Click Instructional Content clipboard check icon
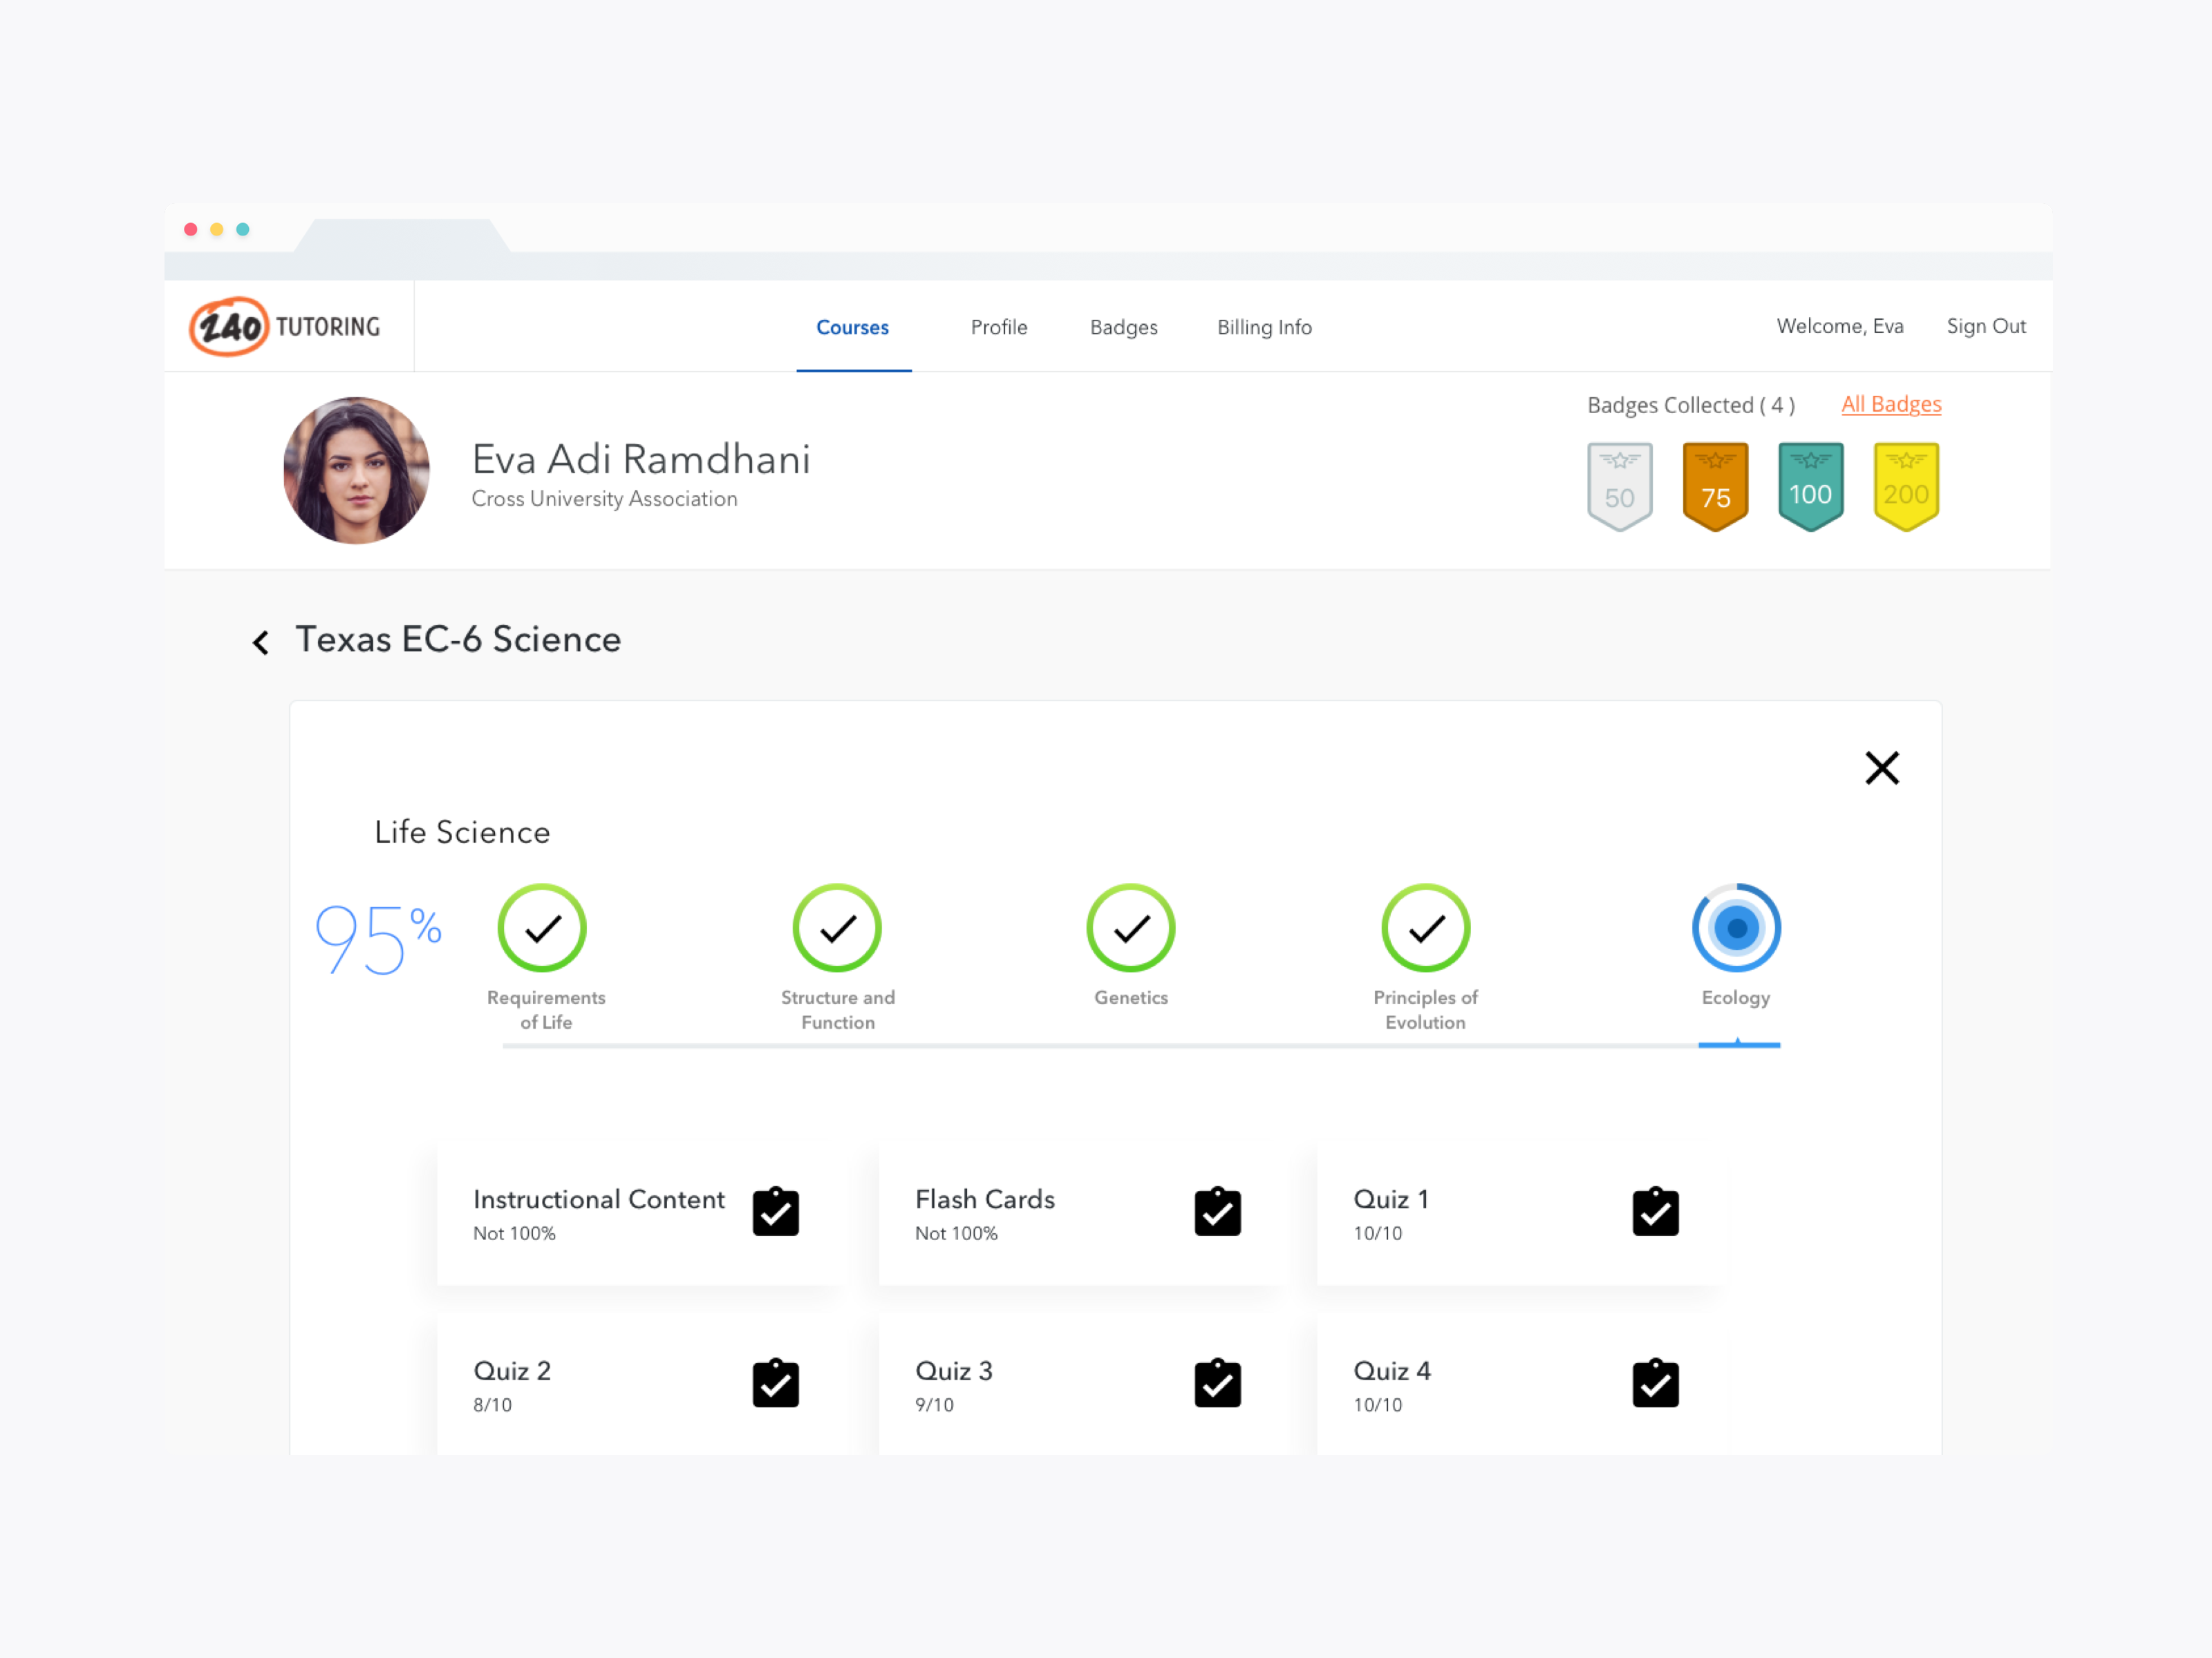This screenshot has width=2212, height=1658. pyautogui.click(x=775, y=1211)
